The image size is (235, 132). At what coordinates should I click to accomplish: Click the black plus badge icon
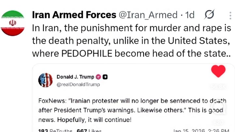(x=105, y=77)
